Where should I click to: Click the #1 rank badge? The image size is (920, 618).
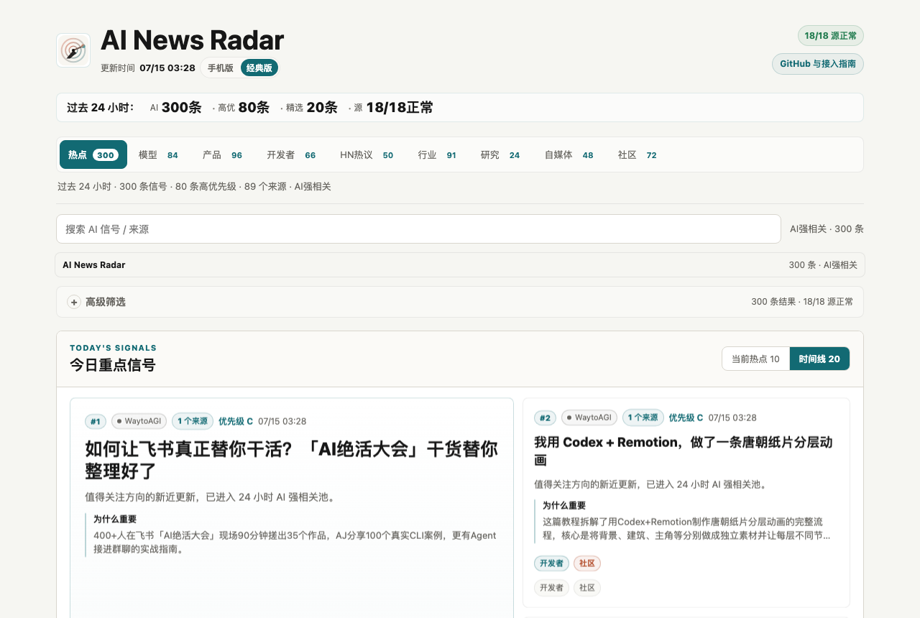(x=96, y=421)
